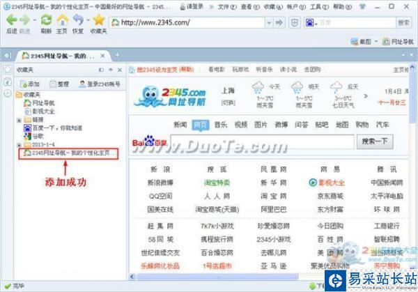This screenshot has width=418, height=292.
Task: Click the 2345.com 网址导航 logo
Action: (170, 97)
